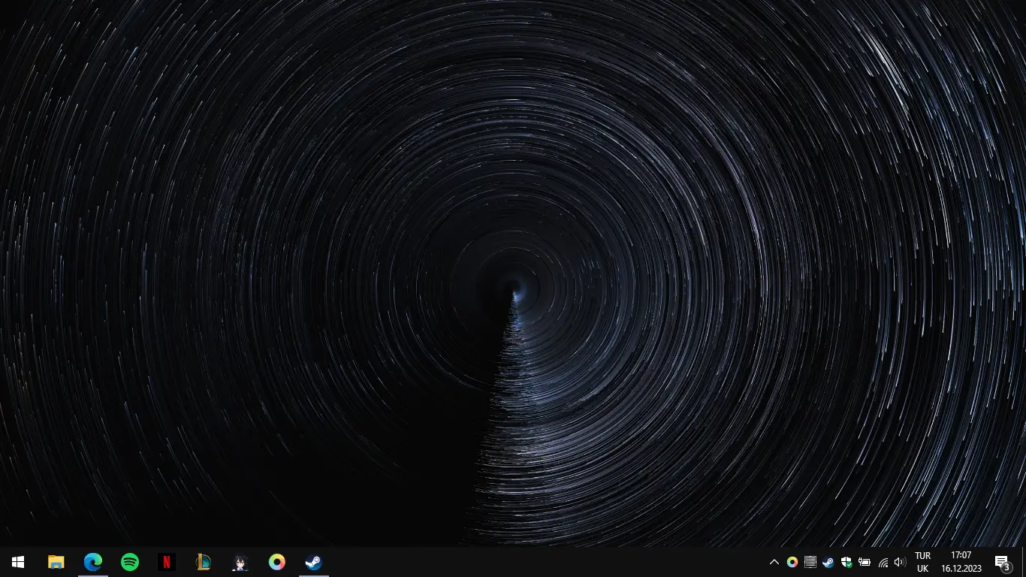This screenshot has height=577, width=1026.
Task: Open the Steam system tray icon
Action: [828, 562]
